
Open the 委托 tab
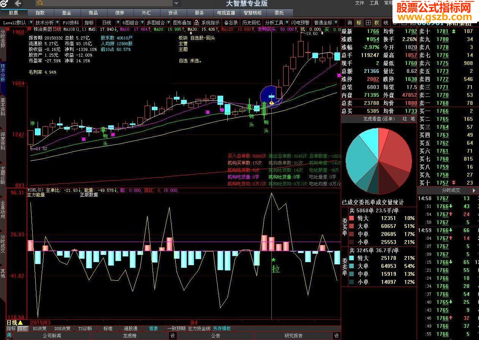pyautogui.click(x=279, y=13)
